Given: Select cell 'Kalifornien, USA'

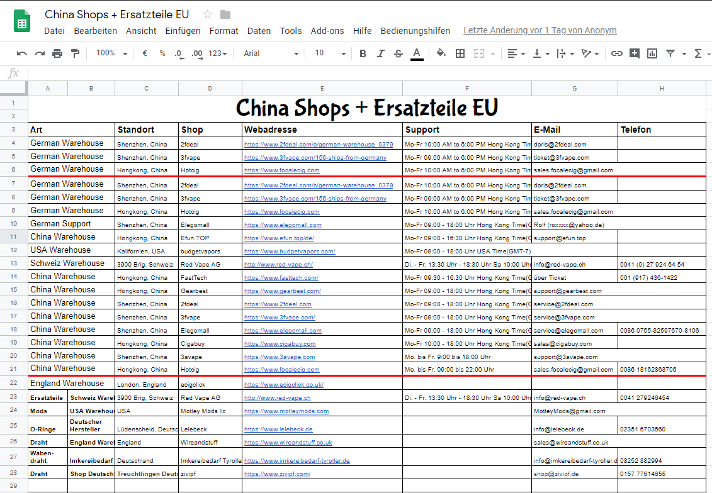Looking at the screenshot, I should coord(147,252).
